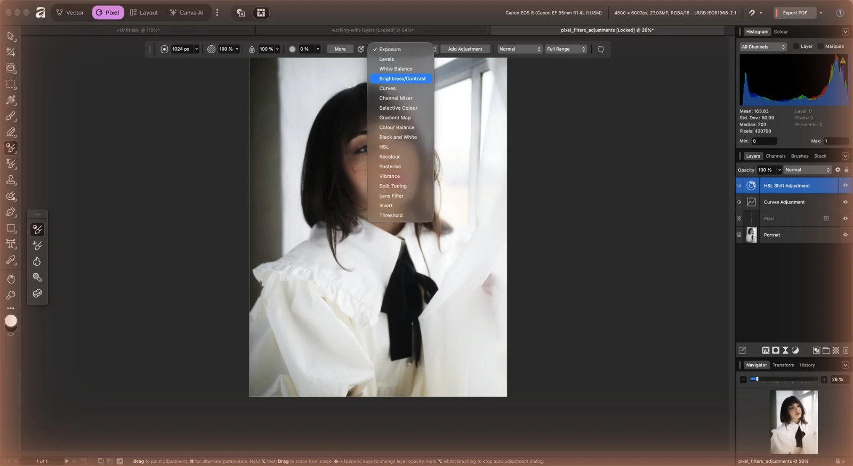The image size is (853, 466).
Task: Select the Rectangle shape tool
Action: click(x=11, y=228)
